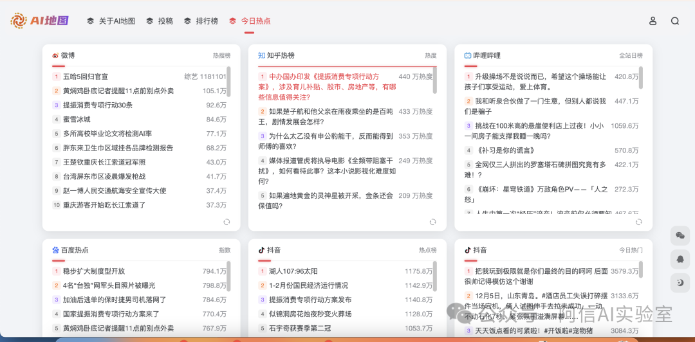Click the search magnifier icon

pyautogui.click(x=674, y=21)
